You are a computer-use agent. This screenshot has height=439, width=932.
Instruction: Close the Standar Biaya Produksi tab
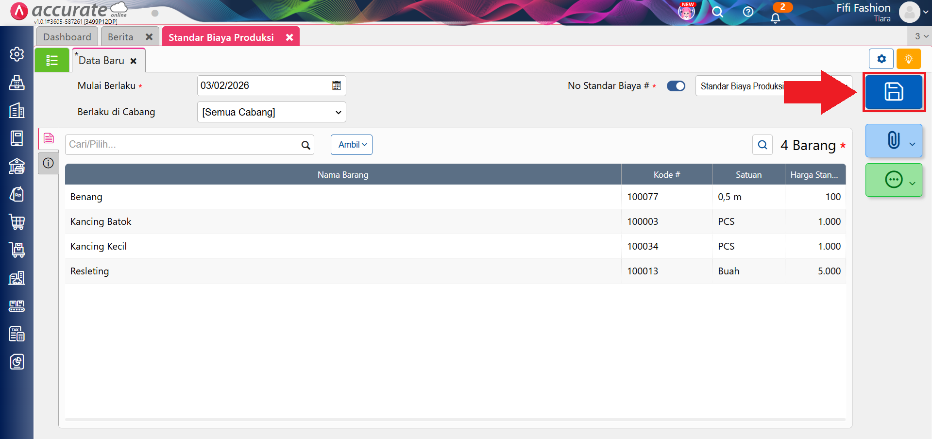click(x=289, y=37)
